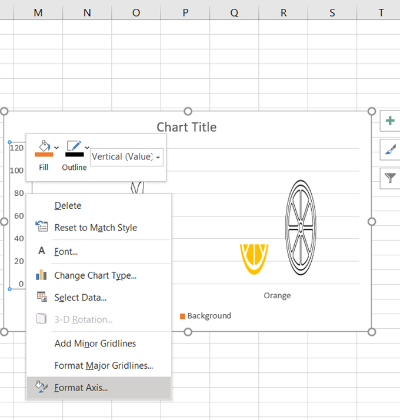Pick the black Outline color bar
The height and width of the screenshot is (420, 400).
(75, 155)
